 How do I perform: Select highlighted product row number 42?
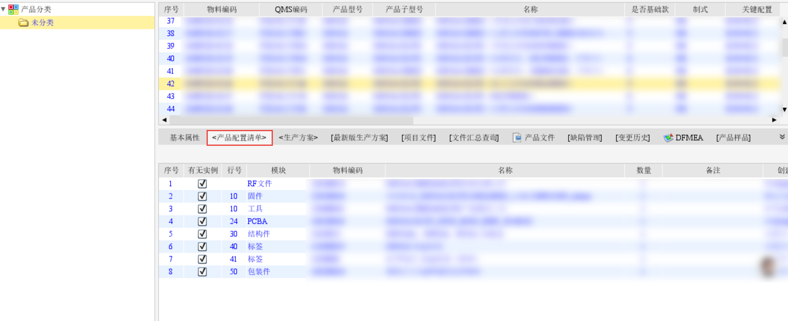tap(171, 84)
